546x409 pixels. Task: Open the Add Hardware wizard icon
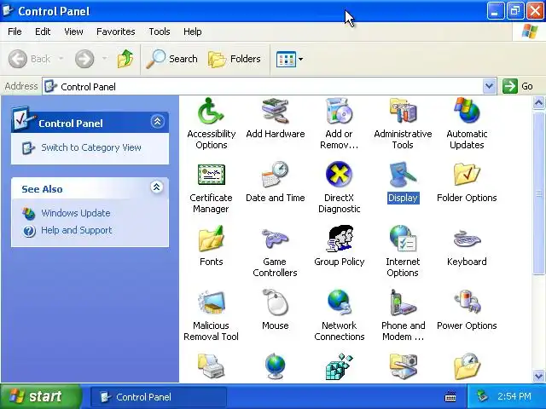coord(275,112)
